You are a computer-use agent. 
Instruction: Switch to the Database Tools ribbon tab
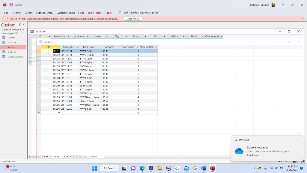pyautogui.click(x=66, y=13)
